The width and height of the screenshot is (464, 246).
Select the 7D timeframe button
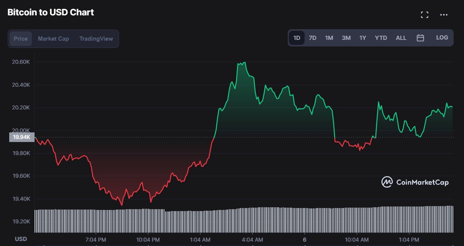pyautogui.click(x=312, y=38)
